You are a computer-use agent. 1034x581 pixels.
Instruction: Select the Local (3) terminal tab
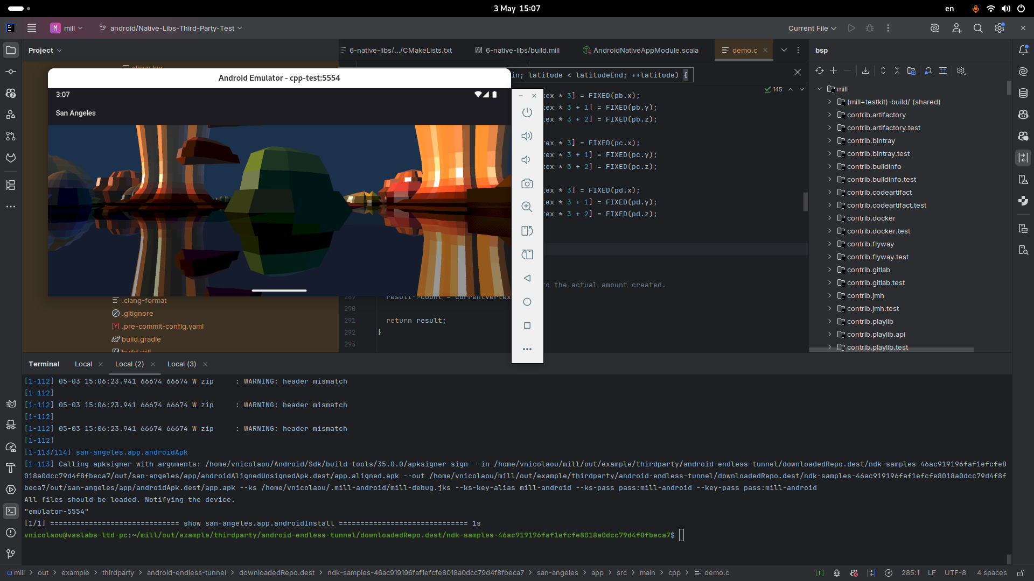coord(182,364)
